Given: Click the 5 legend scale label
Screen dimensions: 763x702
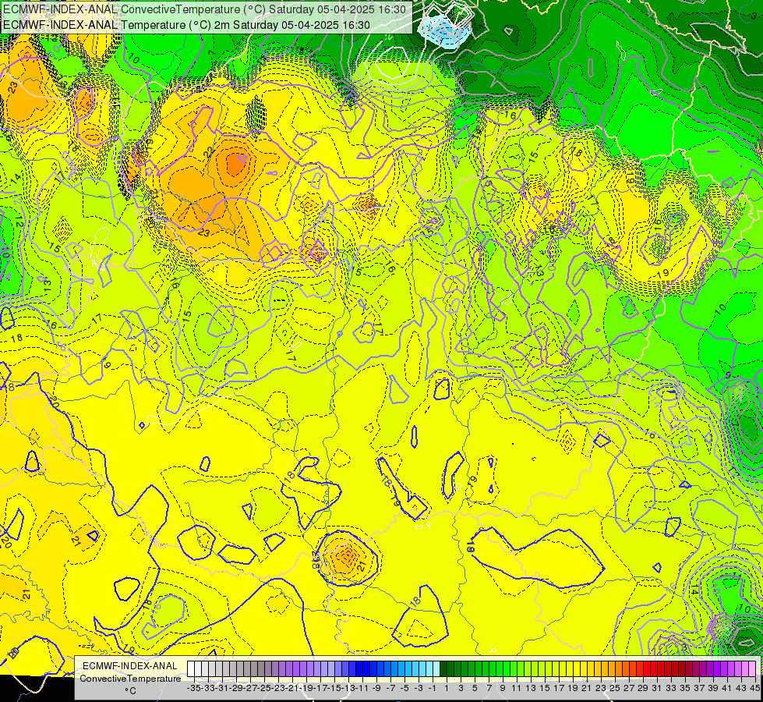Looking at the screenshot, I should pos(475,688).
